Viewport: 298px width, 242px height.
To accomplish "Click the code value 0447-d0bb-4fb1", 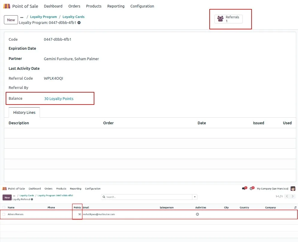I will coord(58,39).
